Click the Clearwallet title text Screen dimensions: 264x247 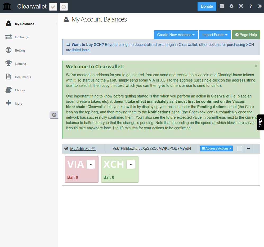pos(32,6)
